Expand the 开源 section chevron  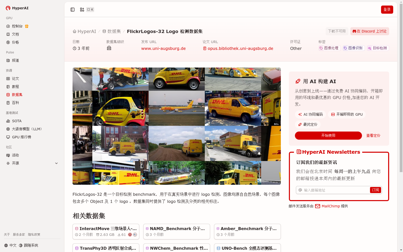point(56,163)
